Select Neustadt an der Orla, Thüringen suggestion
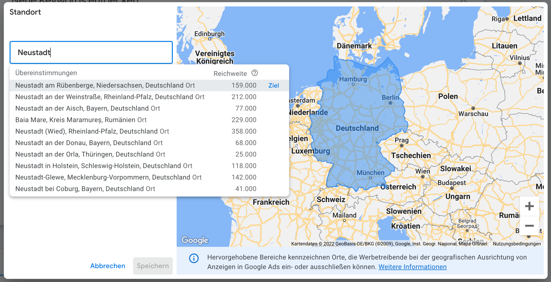 [149, 154]
